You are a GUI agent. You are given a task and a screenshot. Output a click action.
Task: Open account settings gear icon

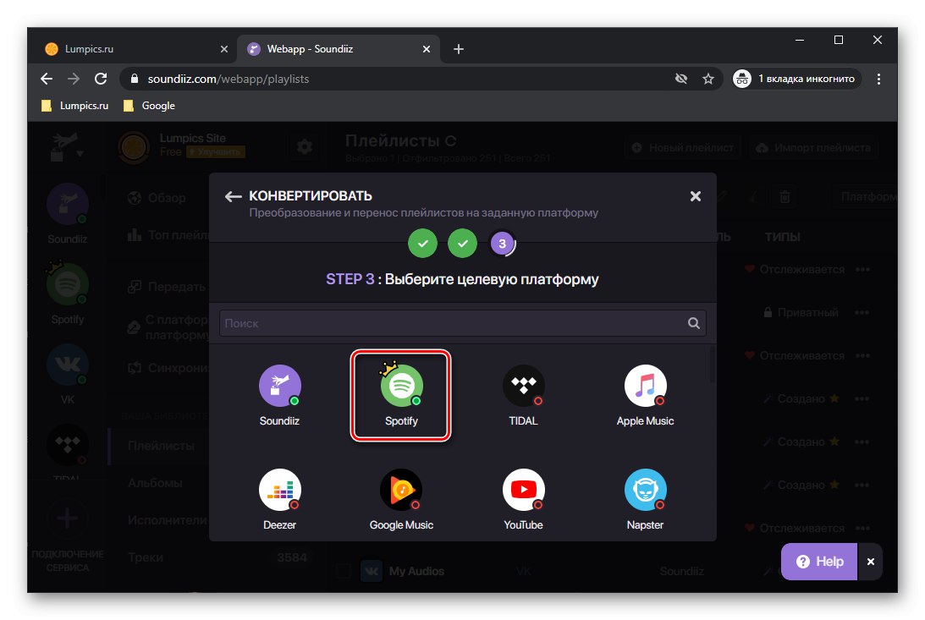coord(305,146)
